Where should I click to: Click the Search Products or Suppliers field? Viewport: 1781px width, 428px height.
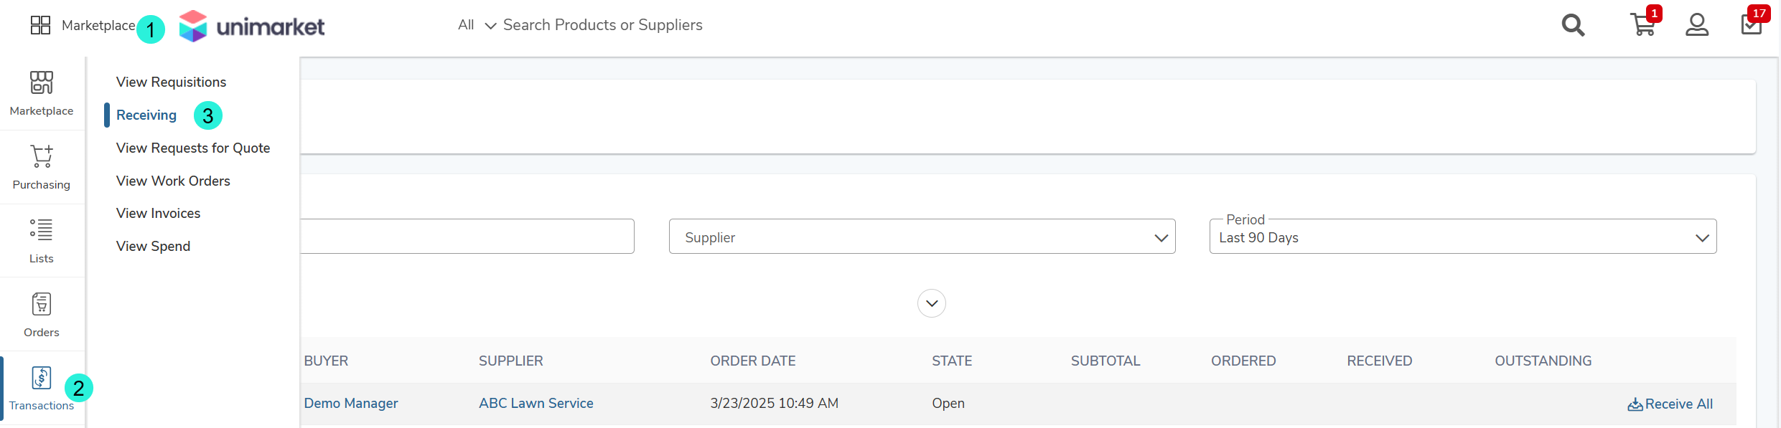point(603,25)
